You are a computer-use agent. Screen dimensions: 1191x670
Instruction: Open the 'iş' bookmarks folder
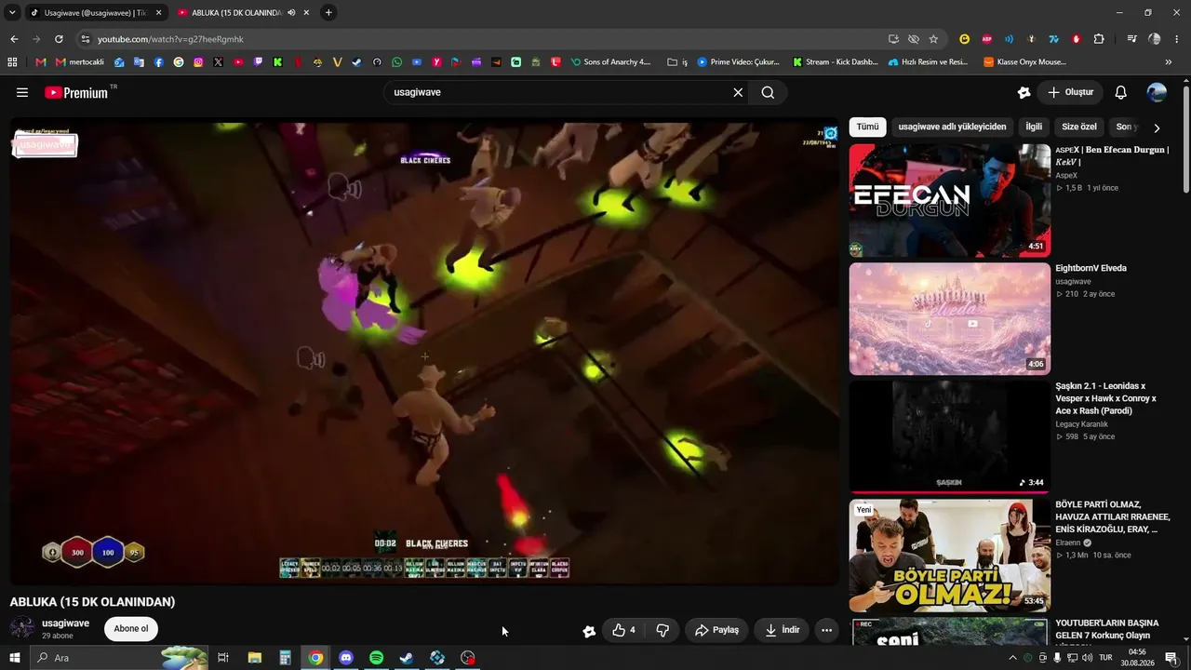[677, 62]
